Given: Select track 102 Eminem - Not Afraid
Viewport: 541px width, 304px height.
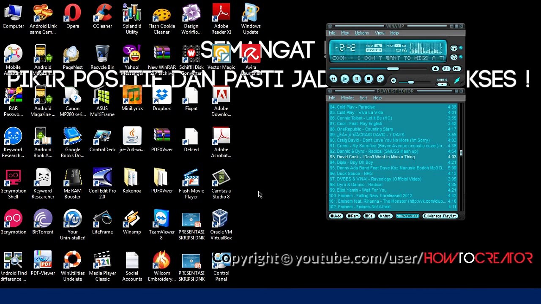Looking at the screenshot, I should point(393,207).
